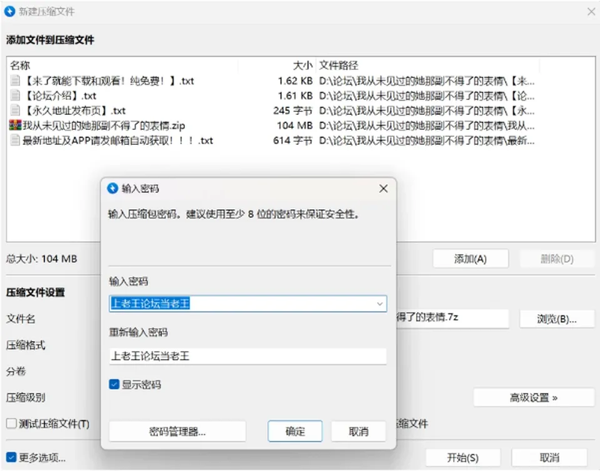Select the zip archive icon for 我从未见过的她那副不得了的表情.zip
The image size is (600, 471).
click(15, 126)
